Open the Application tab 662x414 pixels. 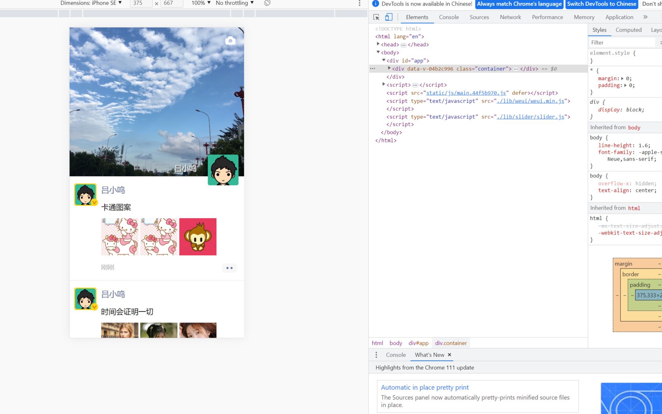619,17
